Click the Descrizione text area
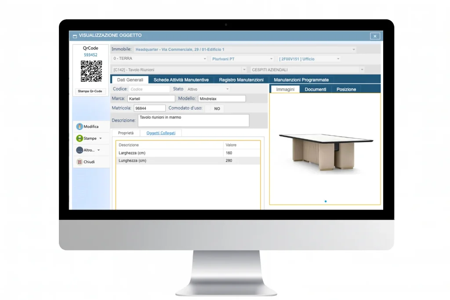This screenshot has width=450, height=300. point(193,120)
